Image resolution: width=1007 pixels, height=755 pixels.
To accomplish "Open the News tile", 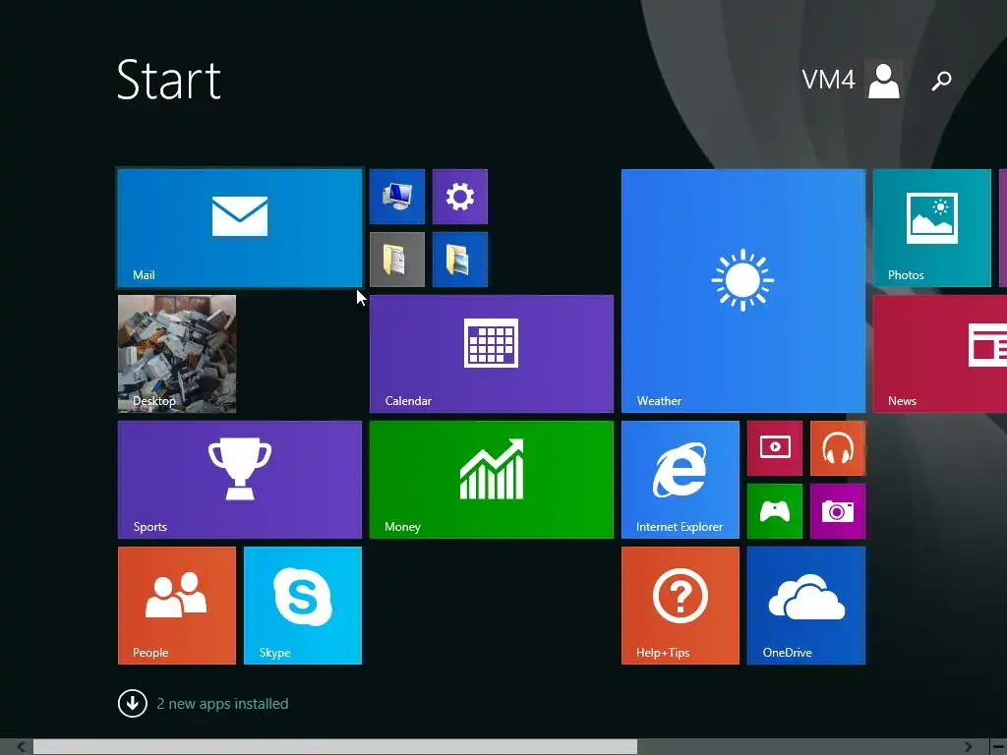I will click(x=940, y=354).
